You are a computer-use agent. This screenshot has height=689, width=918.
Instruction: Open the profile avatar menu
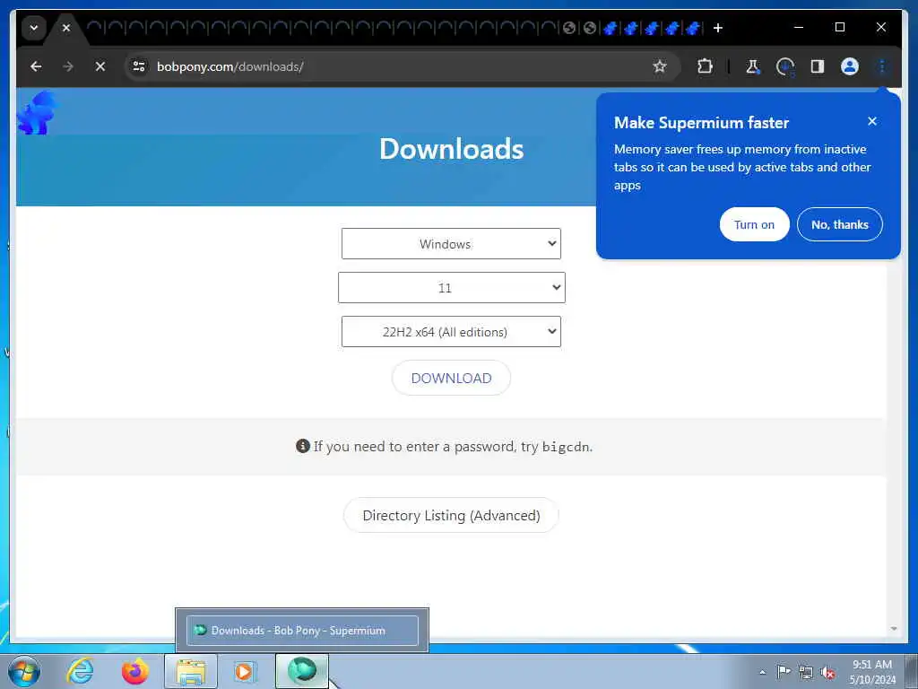point(850,66)
